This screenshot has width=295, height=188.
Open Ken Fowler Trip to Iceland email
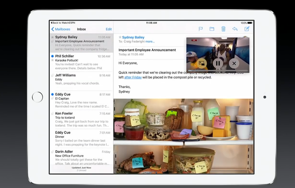82,119
